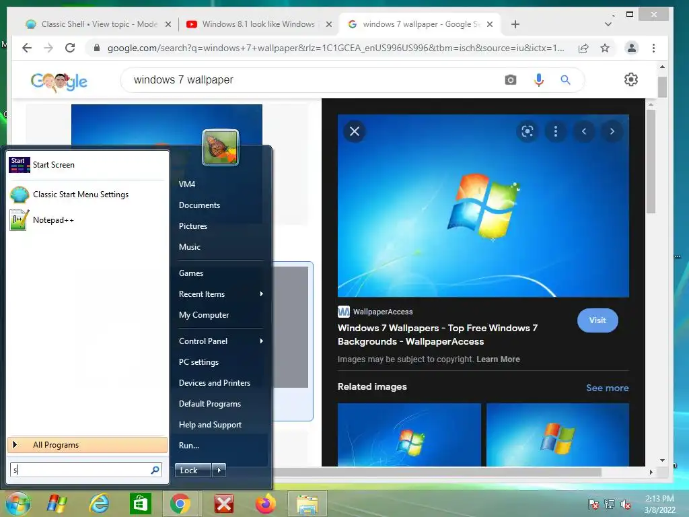Screen dimensions: 689x517
Task: Start voice search microphone
Action: tap(539, 80)
